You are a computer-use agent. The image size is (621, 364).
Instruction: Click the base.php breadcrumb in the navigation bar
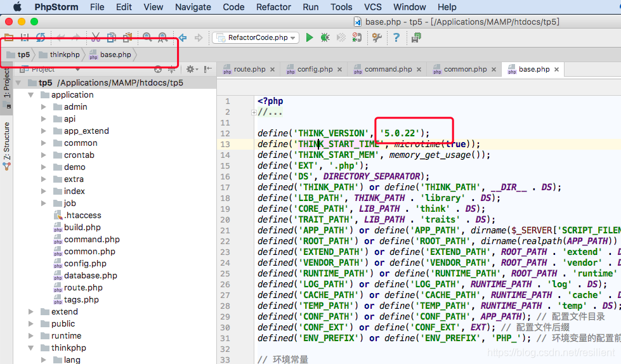pyautogui.click(x=110, y=55)
